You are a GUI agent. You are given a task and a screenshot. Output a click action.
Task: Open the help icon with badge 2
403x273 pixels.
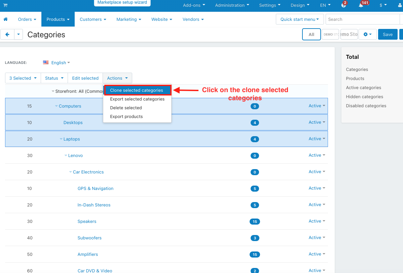344,5
